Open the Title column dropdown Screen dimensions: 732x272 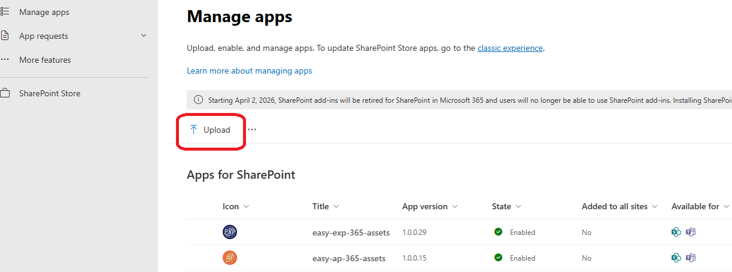point(336,206)
